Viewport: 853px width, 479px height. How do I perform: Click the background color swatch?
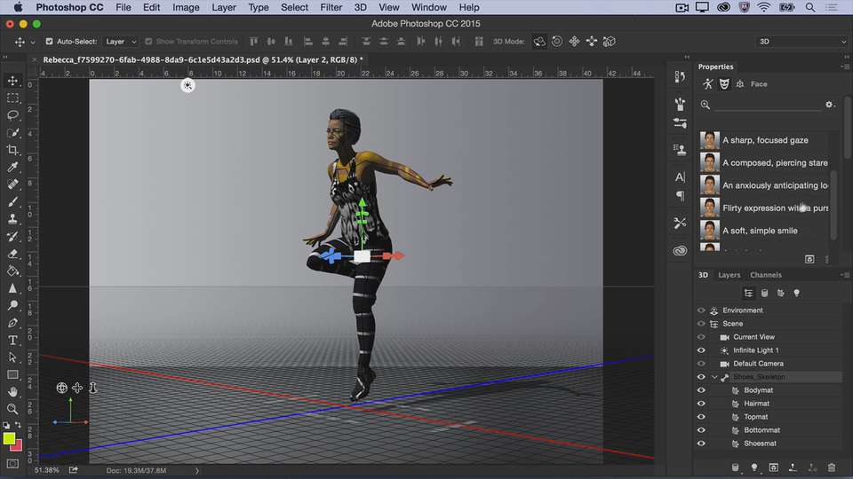[18, 446]
